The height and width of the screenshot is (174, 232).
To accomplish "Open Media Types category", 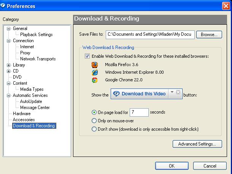I will click(x=32, y=89).
